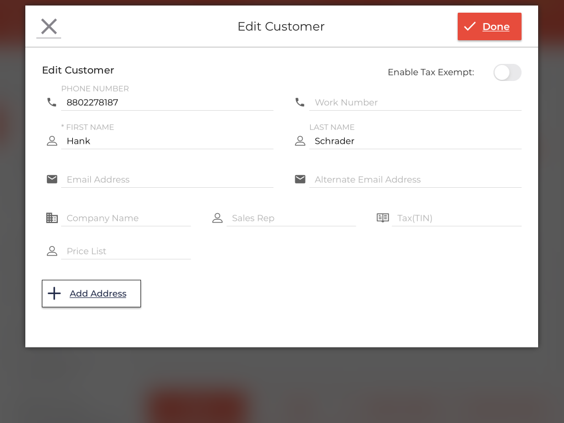Open the Sales Rep selector field
The image size is (564, 423).
(291, 218)
